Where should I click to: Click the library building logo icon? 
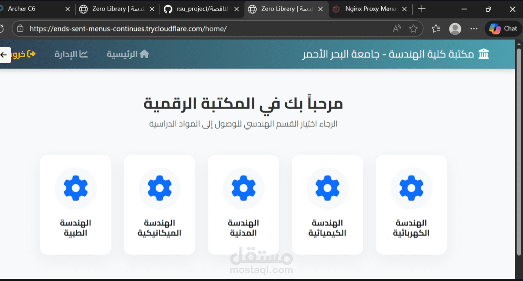(x=484, y=54)
